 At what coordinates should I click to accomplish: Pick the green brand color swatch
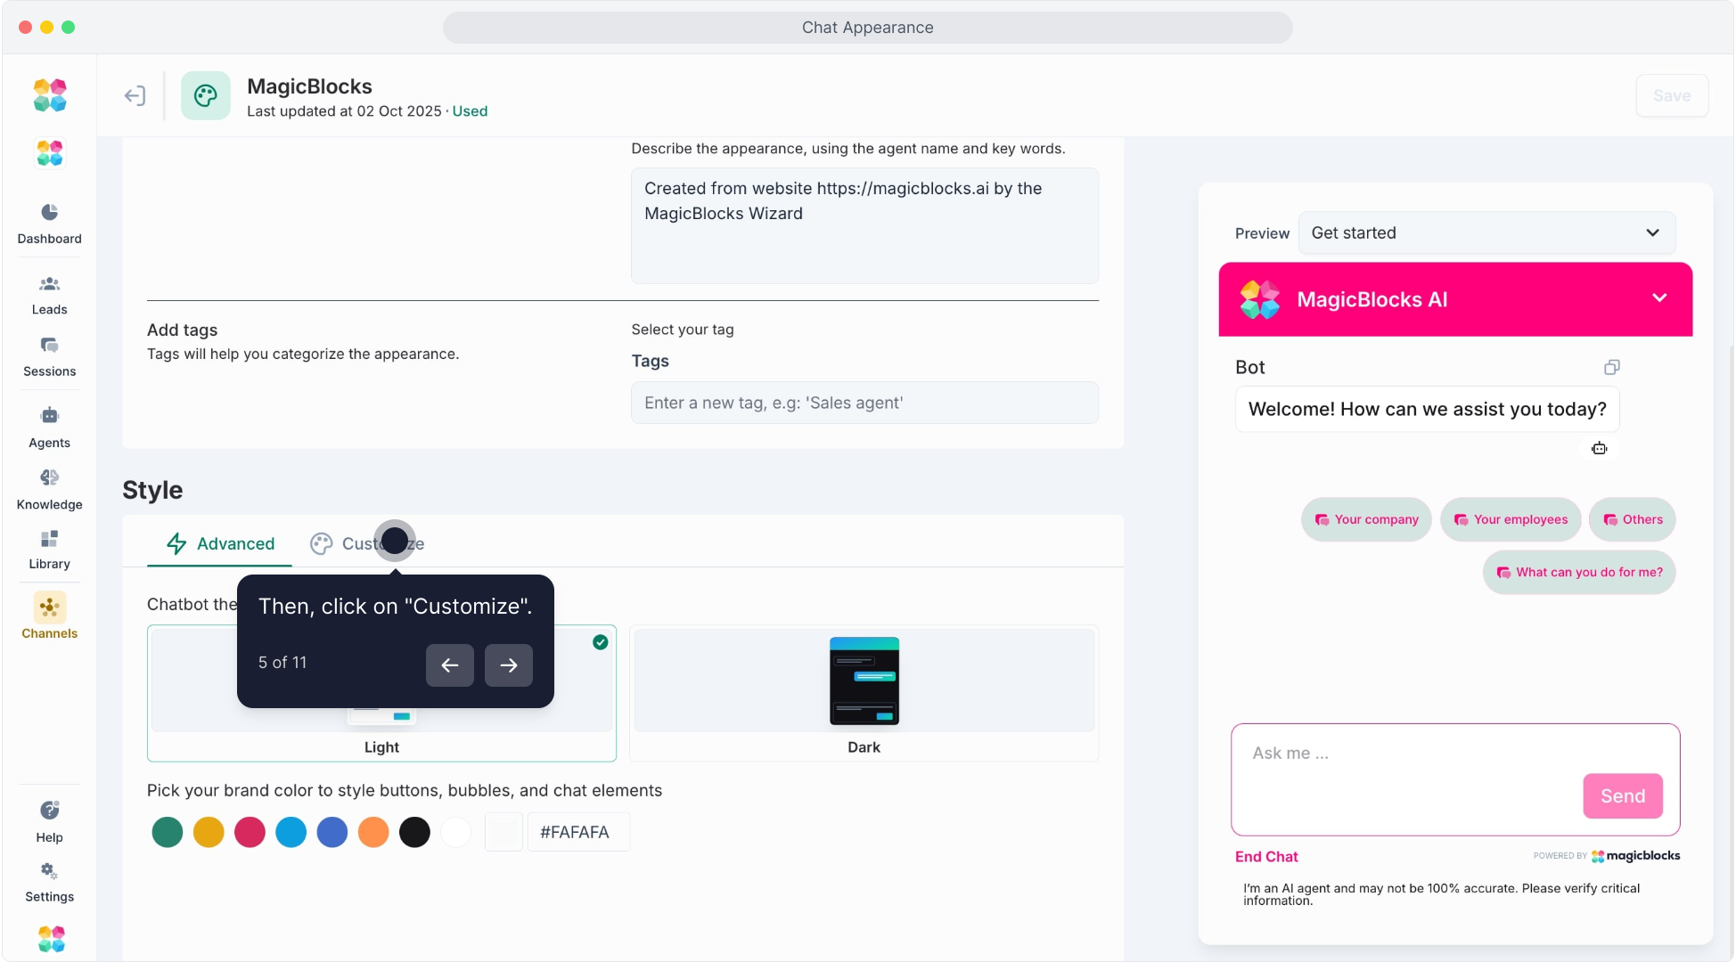(167, 833)
